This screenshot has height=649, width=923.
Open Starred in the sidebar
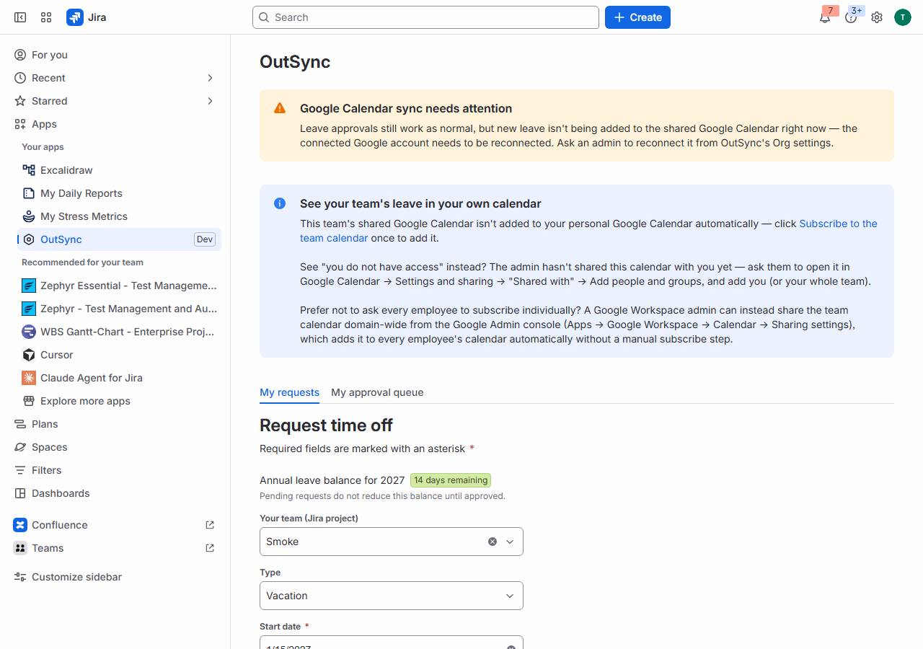pyautogui.click(x=50, y=101)
